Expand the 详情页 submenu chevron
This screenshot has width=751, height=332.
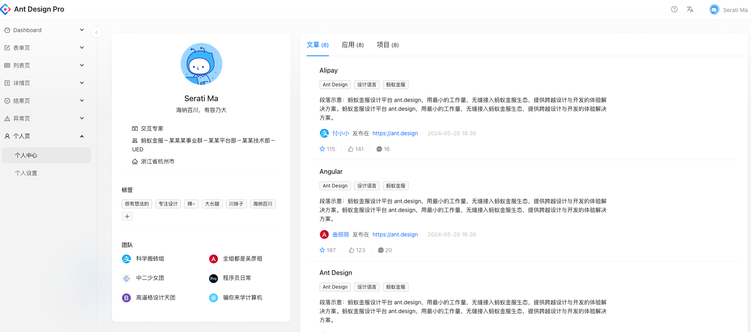click(82, 83)
